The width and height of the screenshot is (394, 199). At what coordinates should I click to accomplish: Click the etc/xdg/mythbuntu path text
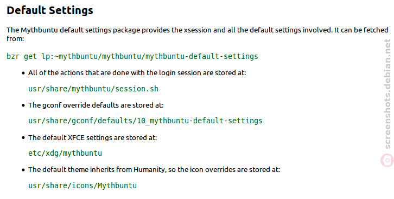65,153
